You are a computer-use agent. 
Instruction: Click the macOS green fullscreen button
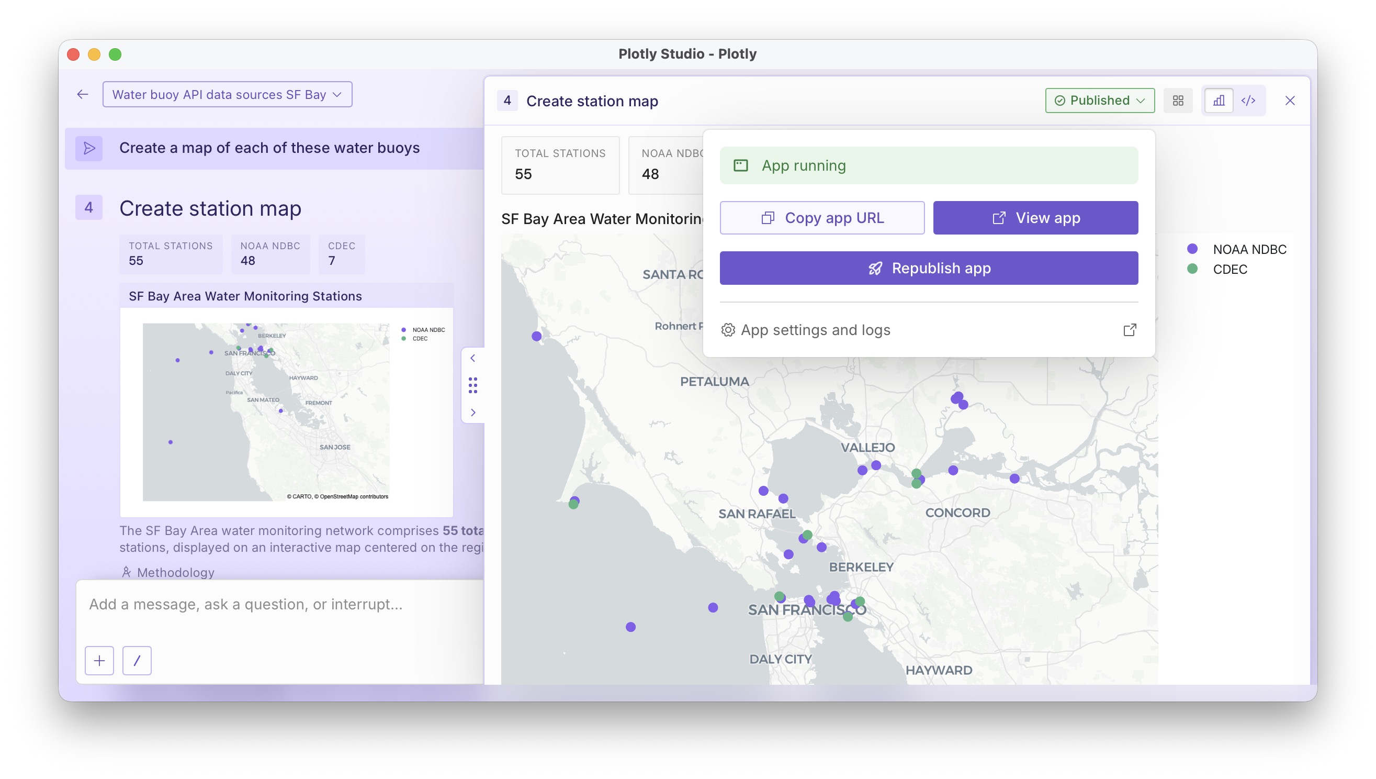(x=115, y=54)
